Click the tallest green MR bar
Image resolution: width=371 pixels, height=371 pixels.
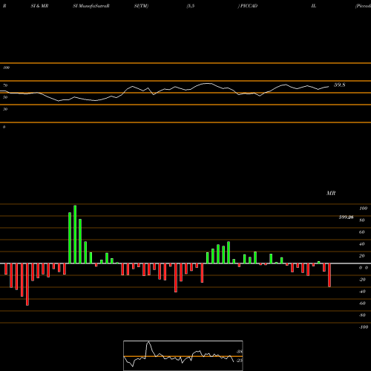click(x=75, y=234)
